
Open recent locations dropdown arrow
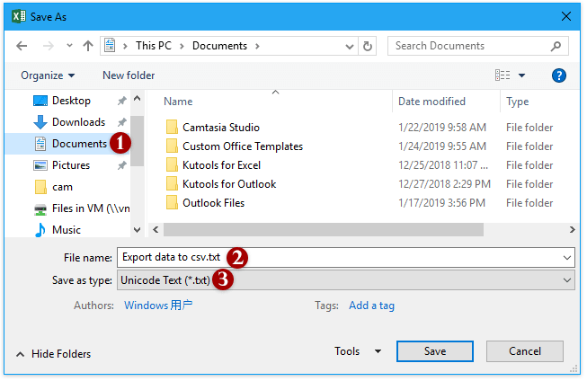point(67,46)
